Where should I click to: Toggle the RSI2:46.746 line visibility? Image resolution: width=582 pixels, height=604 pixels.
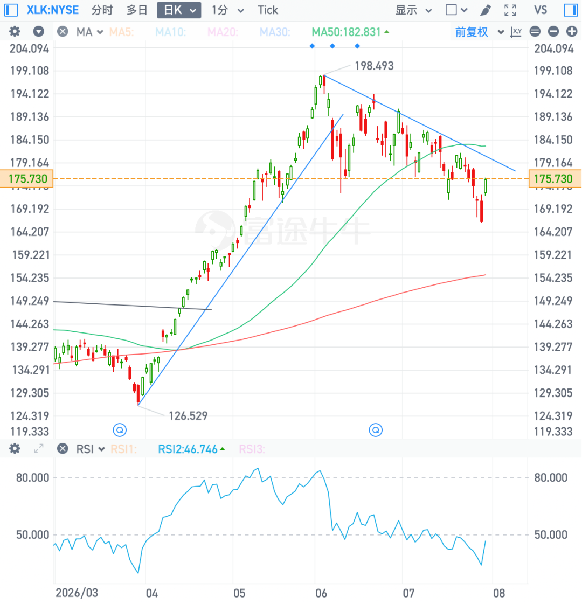[191, 449]
